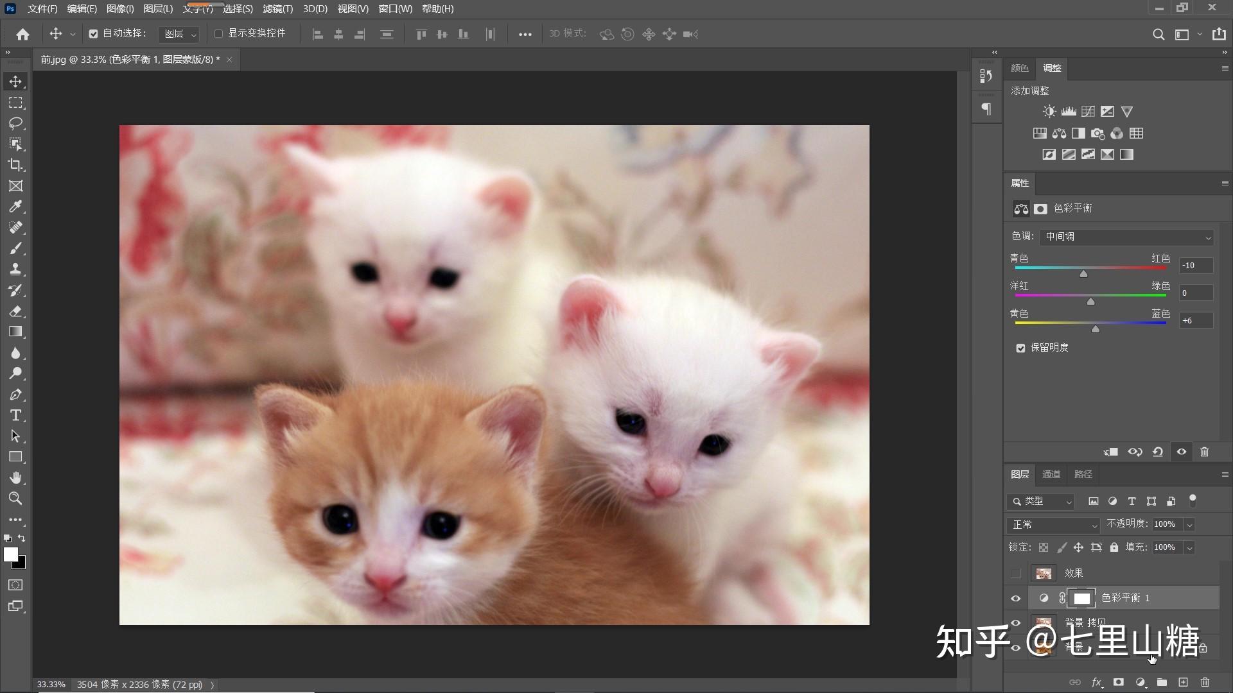Click the 青色-红色 slider handle
The image size is (1233, 693).
(x=1083, y=274)
